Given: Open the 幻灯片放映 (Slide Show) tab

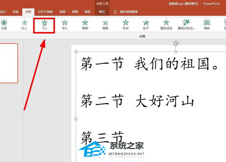Looking at the screenshot, I should tap(45, 12).
